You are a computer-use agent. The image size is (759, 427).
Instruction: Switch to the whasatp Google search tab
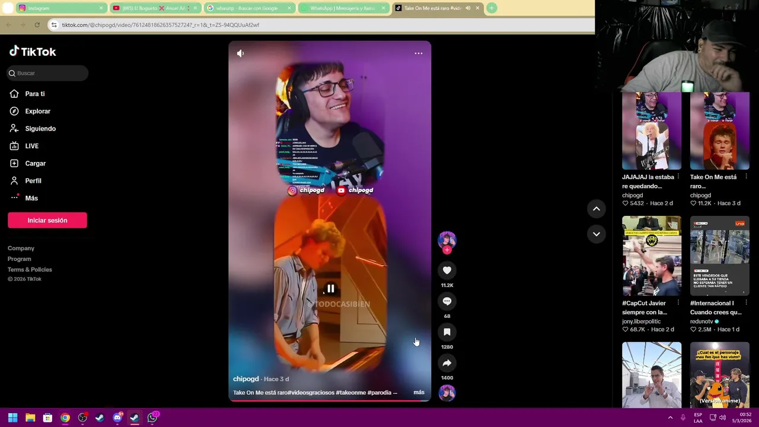click(x=249, y=8)
